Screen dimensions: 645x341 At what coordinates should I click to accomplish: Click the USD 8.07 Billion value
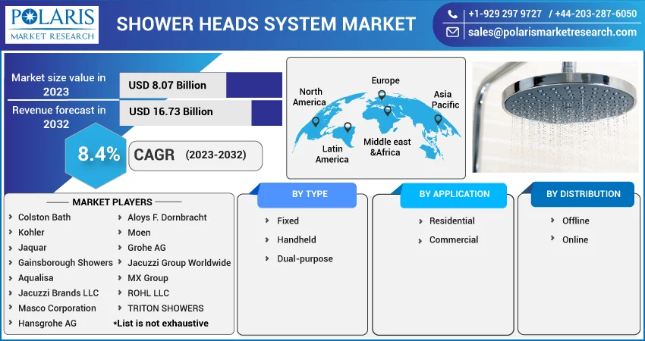pyautogui.click(x=168, y=86)
